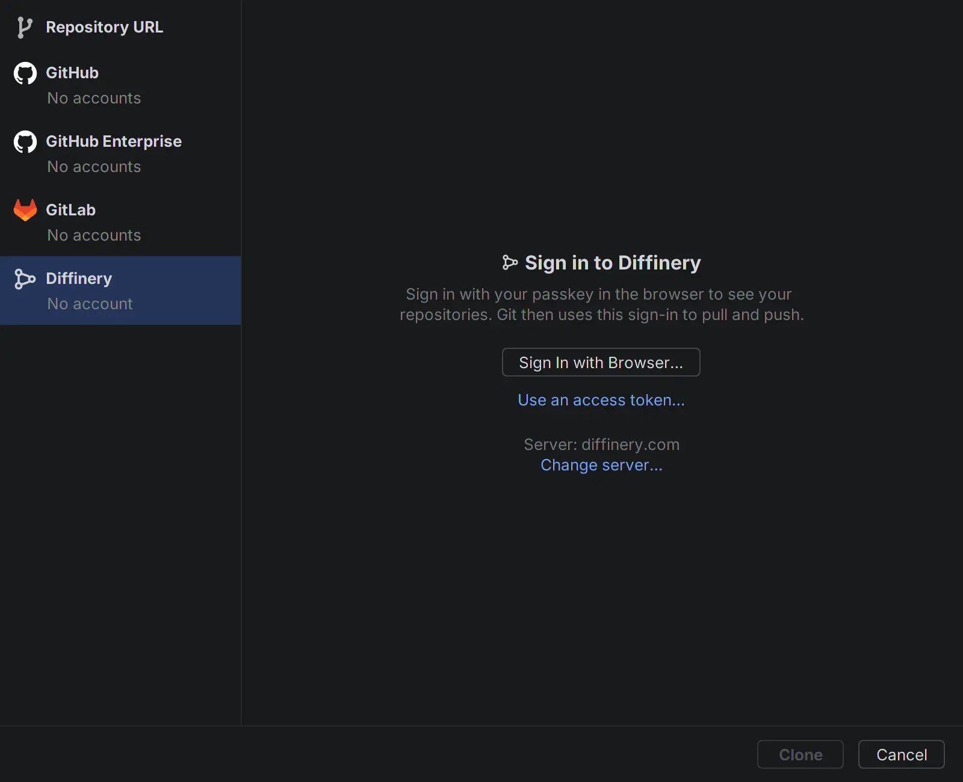The width and height of the screenshot is (963, 782).
Task: Click the "Server: diffinery.com" text
Action: pyautogui.click(x=601, y=445)
